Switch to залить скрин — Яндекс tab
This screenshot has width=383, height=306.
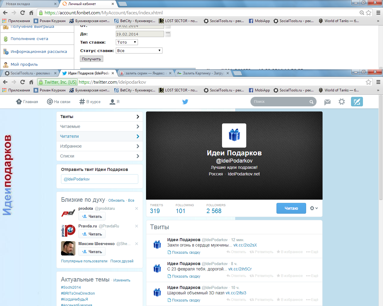[145, 73]
